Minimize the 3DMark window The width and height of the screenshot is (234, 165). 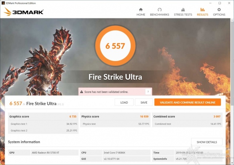pyautogui.click(x=210, y=3)
